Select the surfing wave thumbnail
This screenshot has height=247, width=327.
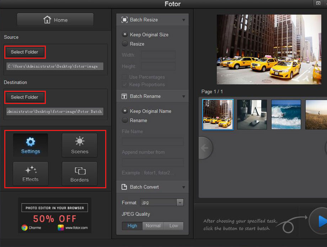pos(286,114)
